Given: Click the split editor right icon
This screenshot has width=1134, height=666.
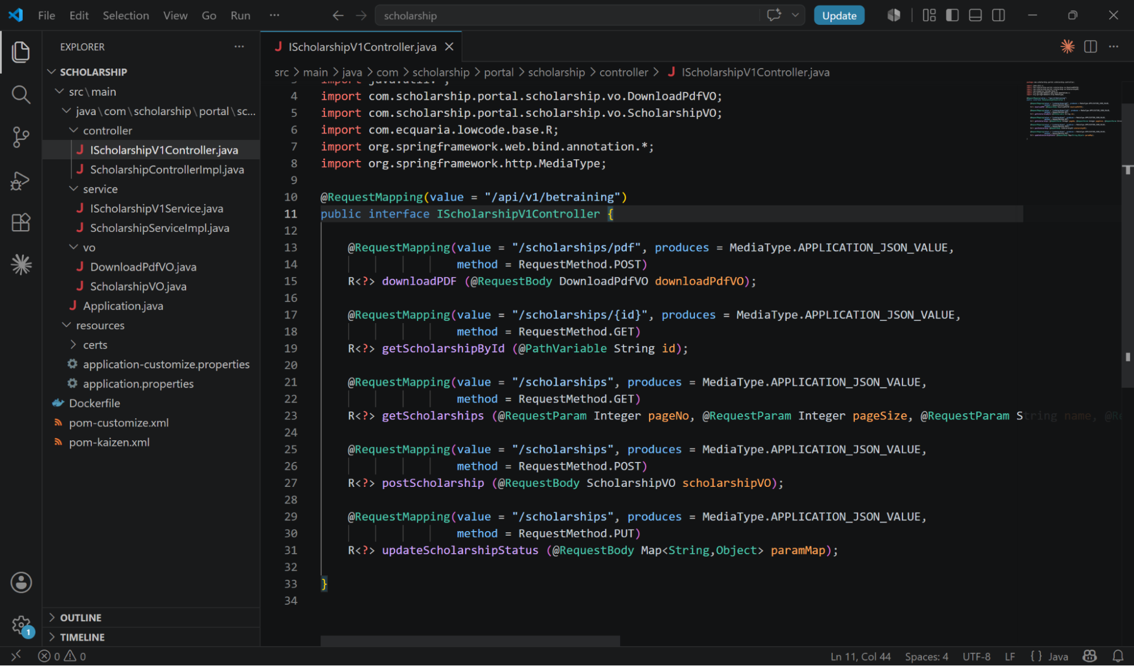Looking at the screenshot, I should (x=1090, y=46).
